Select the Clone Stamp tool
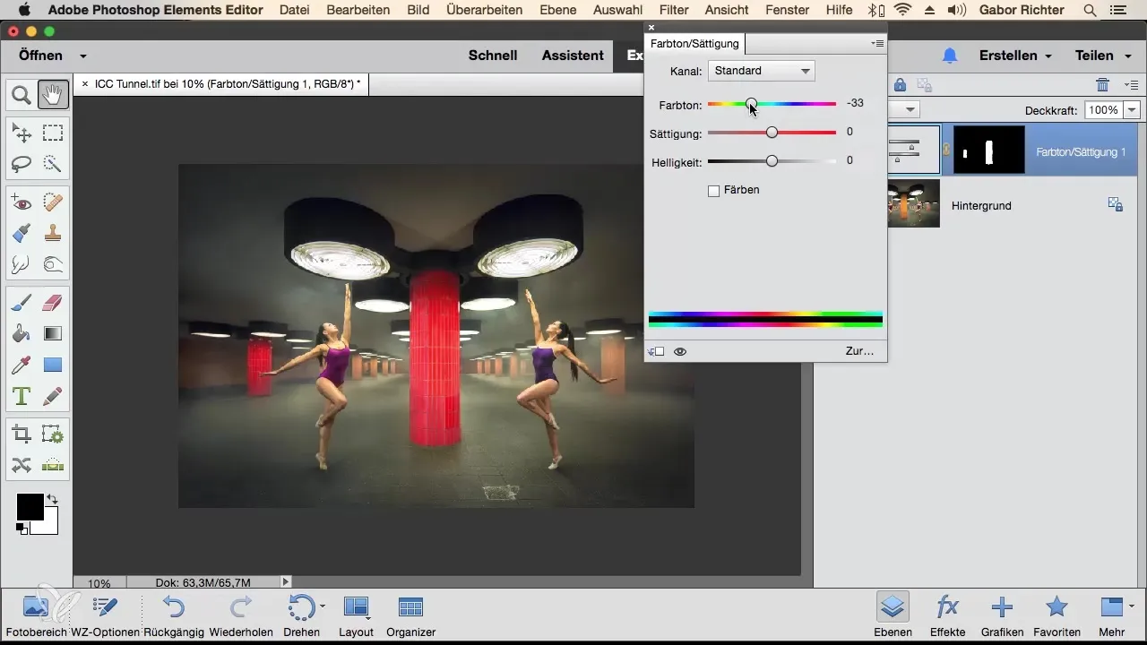The image size is (1147, 645). [53, 234]
